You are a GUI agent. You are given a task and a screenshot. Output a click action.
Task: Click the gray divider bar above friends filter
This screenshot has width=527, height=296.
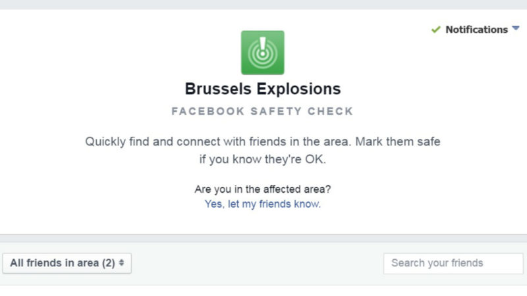tap(263, 238)
